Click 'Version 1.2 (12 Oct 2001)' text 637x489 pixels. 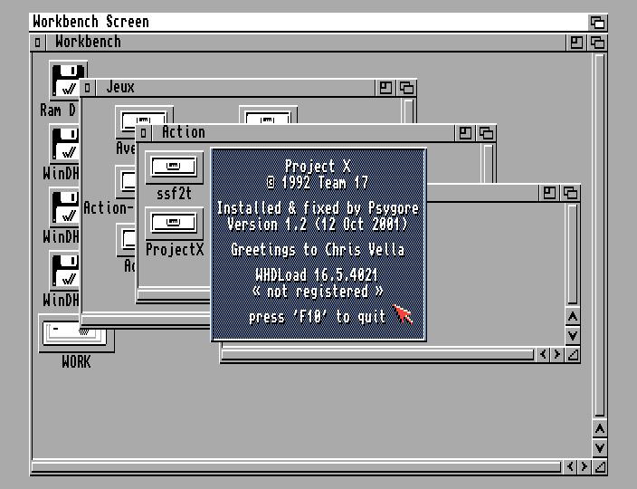click(318, 225)
